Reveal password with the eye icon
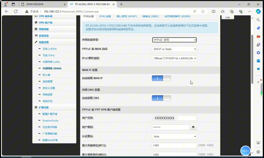Screen dimensions: 264x158 [x=193, y=127]
